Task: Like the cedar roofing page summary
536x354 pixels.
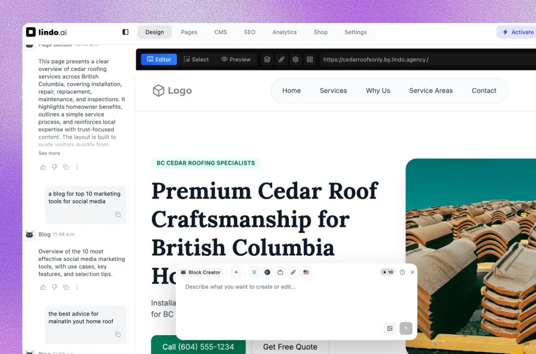Action: point(43,167)
